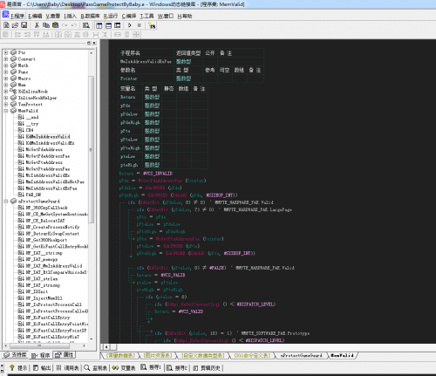Click the tree panel vertical scrollbar thumb
Viewport: 436px width, 376px height.
[92, 150]
